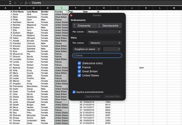Select the cell containing Hashimoto
The image size is (182, 125).
click(x=33, y=17)
